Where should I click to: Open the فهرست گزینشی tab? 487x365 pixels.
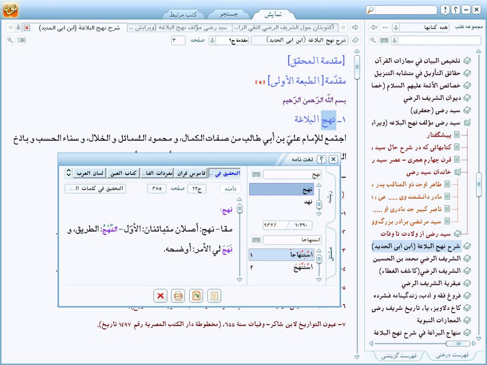[398, 355]
